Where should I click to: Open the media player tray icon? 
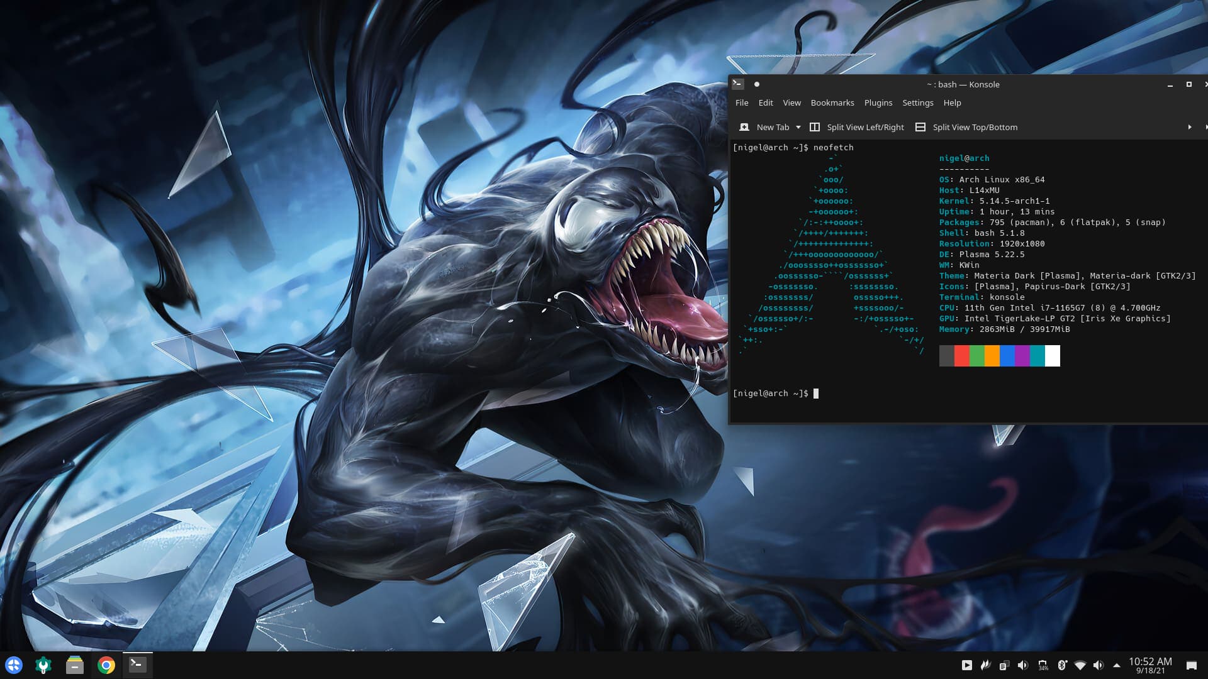[967, 665]
